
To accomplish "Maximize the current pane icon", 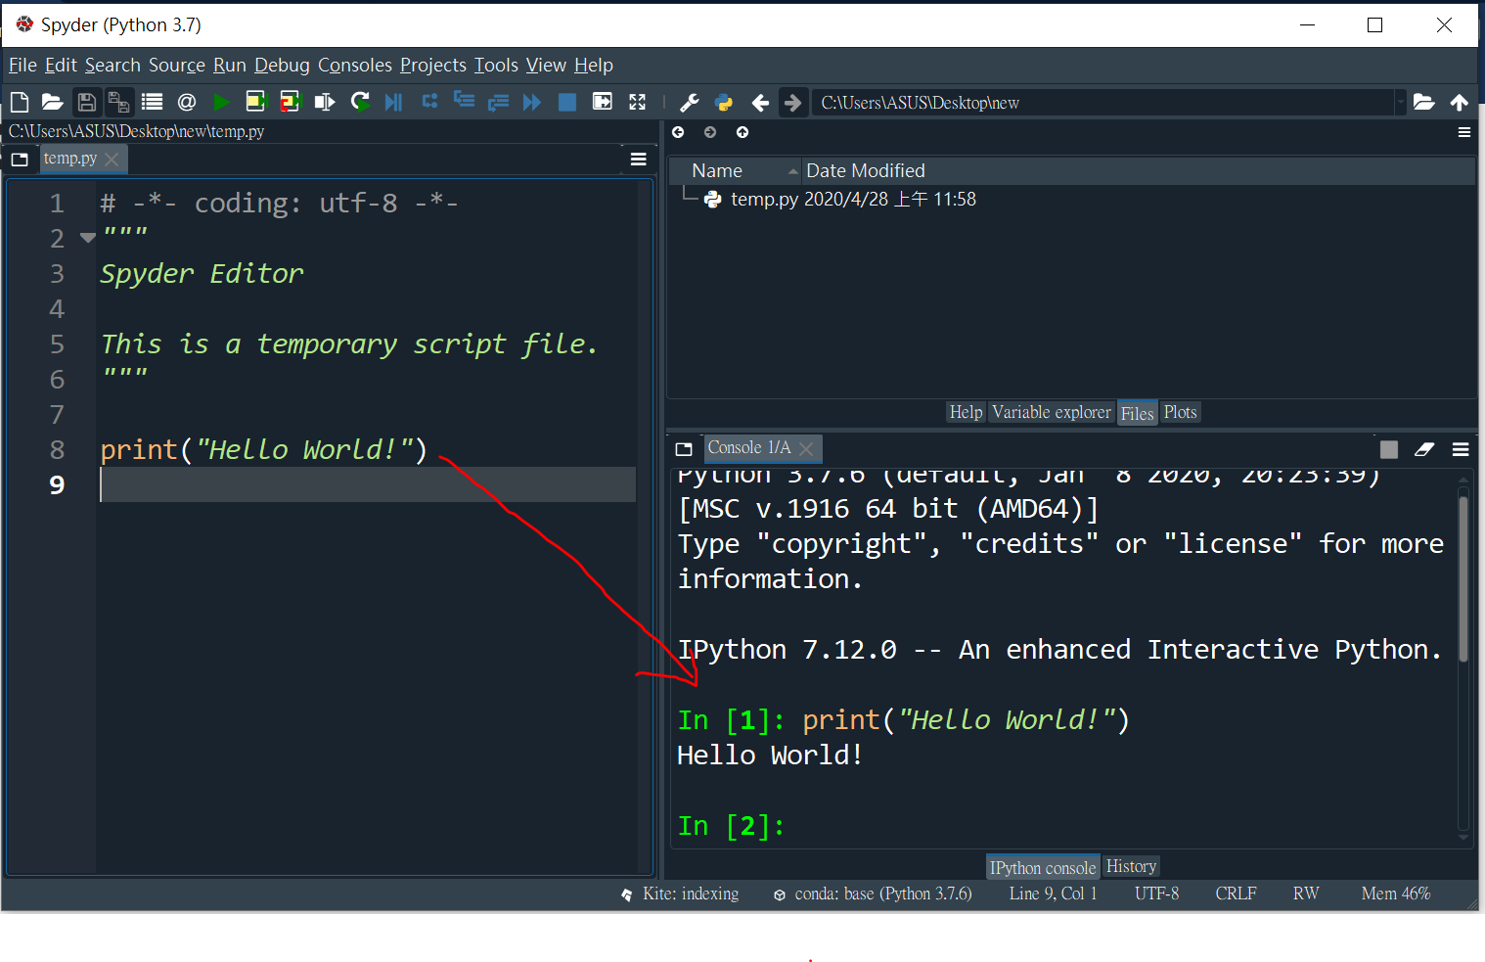I will pyautogui.click(x=603, y=102).
